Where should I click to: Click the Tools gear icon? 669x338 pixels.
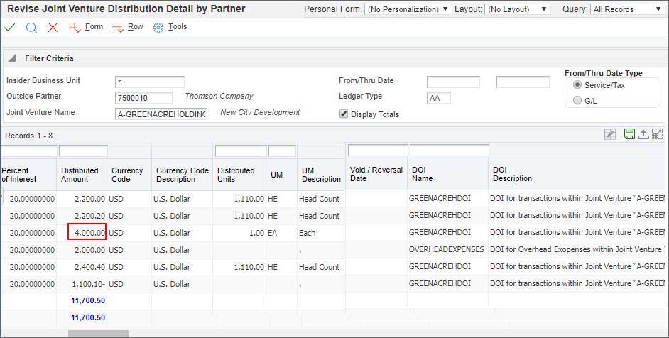(x=158, y=28)
